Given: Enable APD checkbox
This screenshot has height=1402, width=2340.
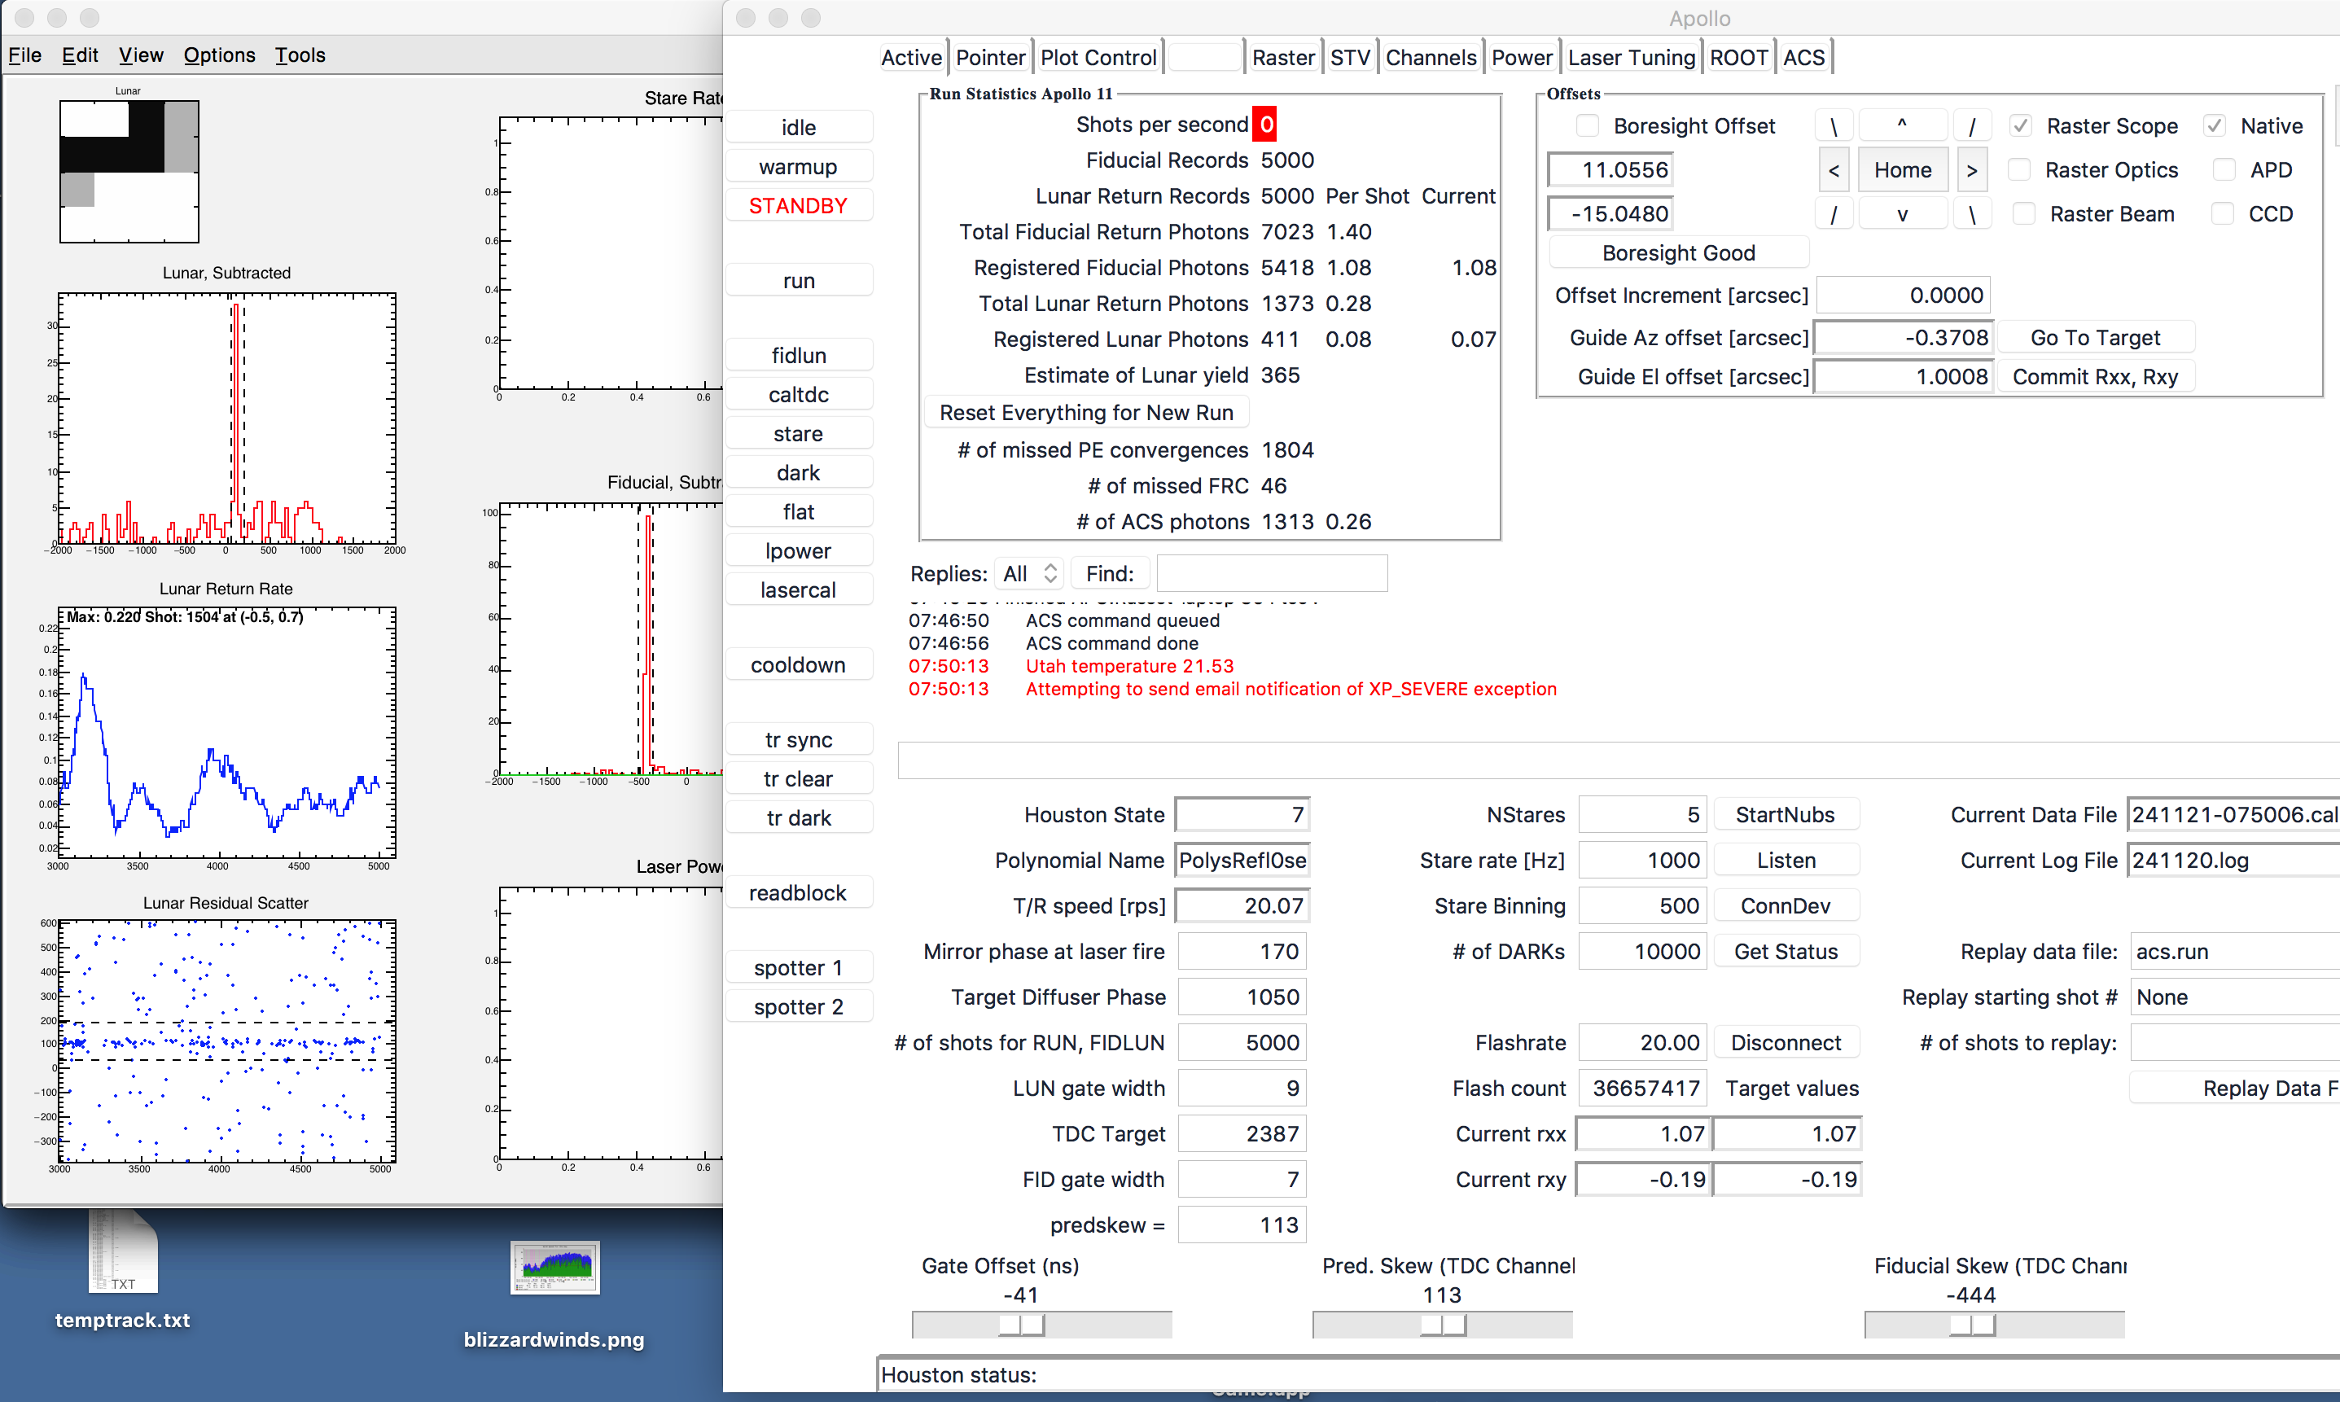Looking at the screenshot, I should coord(2224,170).
